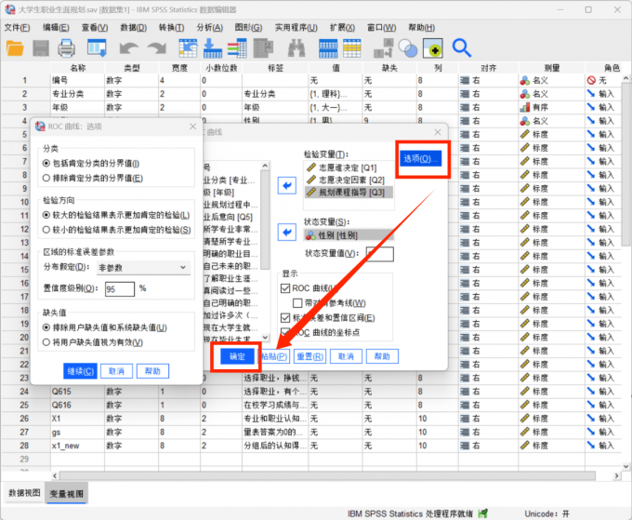
Task: Open search magnifier toolbar icon
Action: (x=462, y=48)
